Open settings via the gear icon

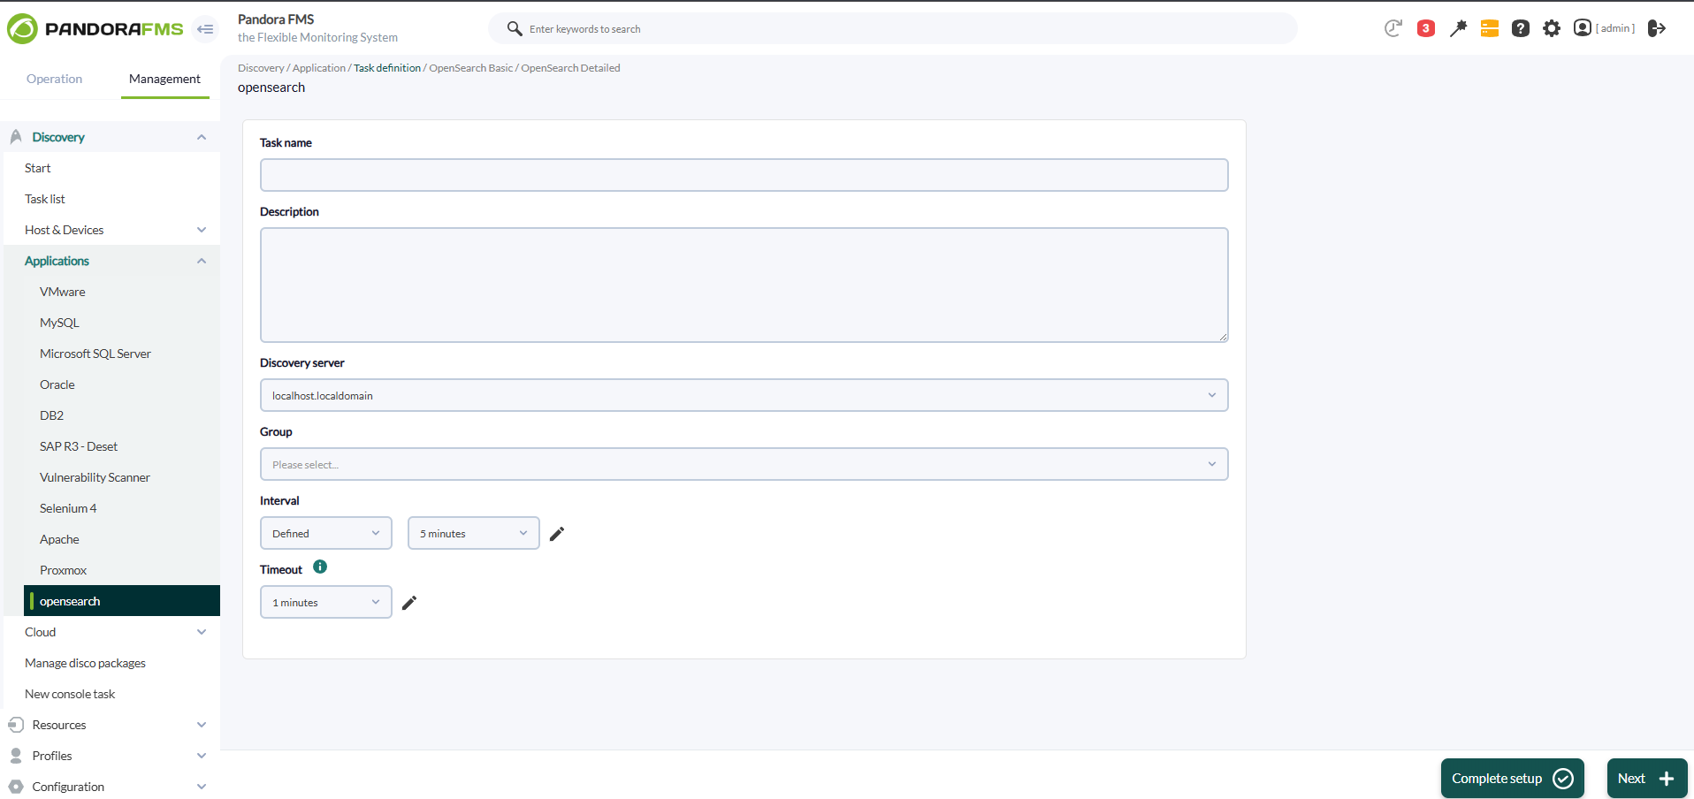[1552, 28]
